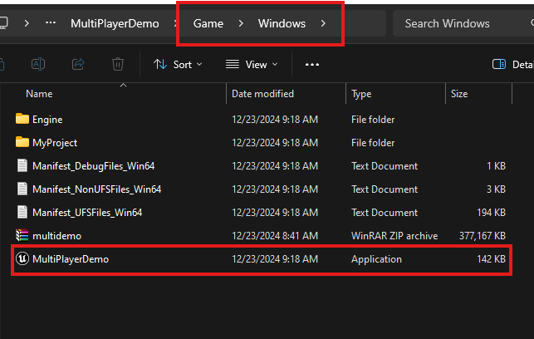Go to MultiPlayerDemo in the address bar
534x339 pixels.
[x=116, y=24]
